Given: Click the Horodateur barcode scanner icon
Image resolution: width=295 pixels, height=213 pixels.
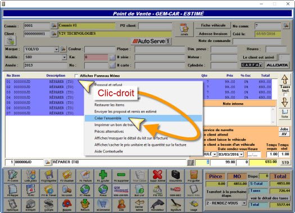Looking at the screenshot, I should coord(157,205).
